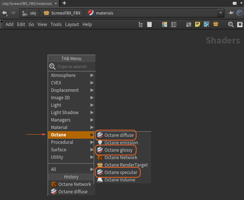Create an Octane Volume node
Viewport: 244px width, 200px height.
123,180
